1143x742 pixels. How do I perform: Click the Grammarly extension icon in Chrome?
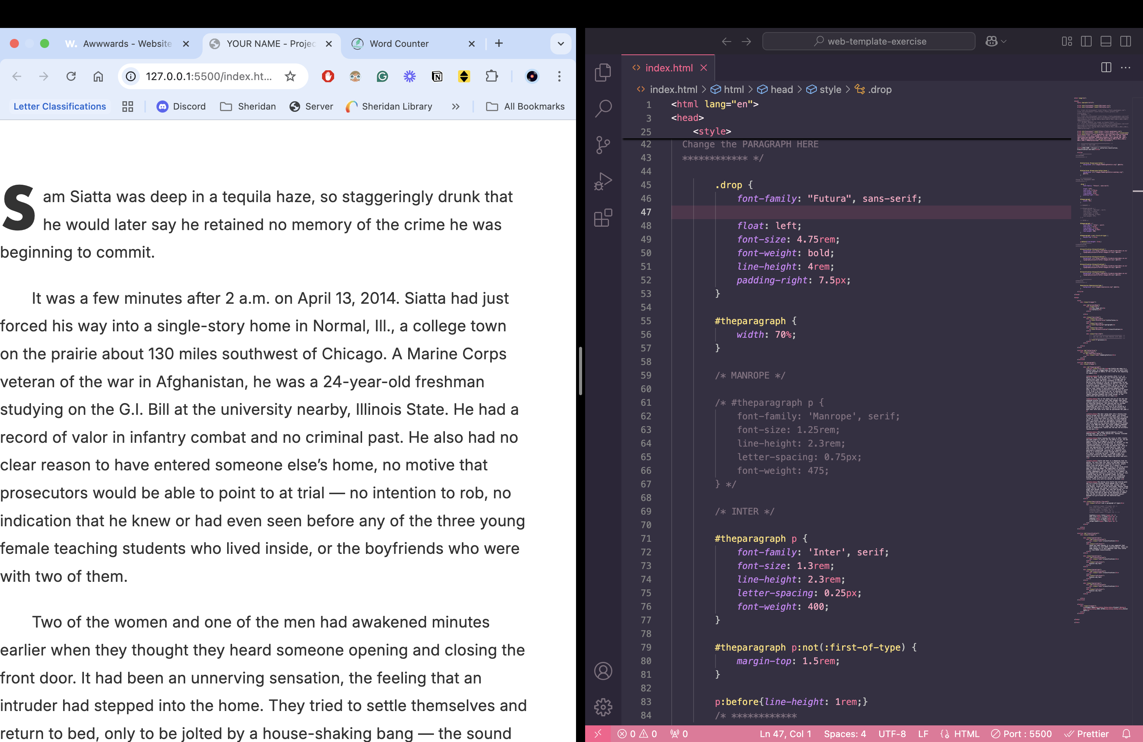[382, 76]
